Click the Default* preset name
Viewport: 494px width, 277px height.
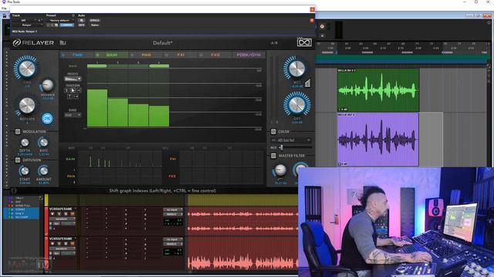[x=163, y=43]
